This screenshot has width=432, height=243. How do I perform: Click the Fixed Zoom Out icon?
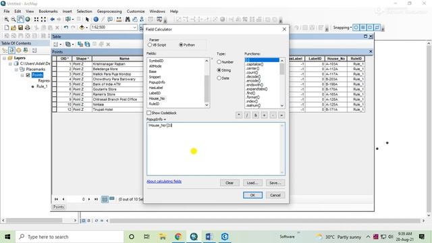click(x=43, y=20)
